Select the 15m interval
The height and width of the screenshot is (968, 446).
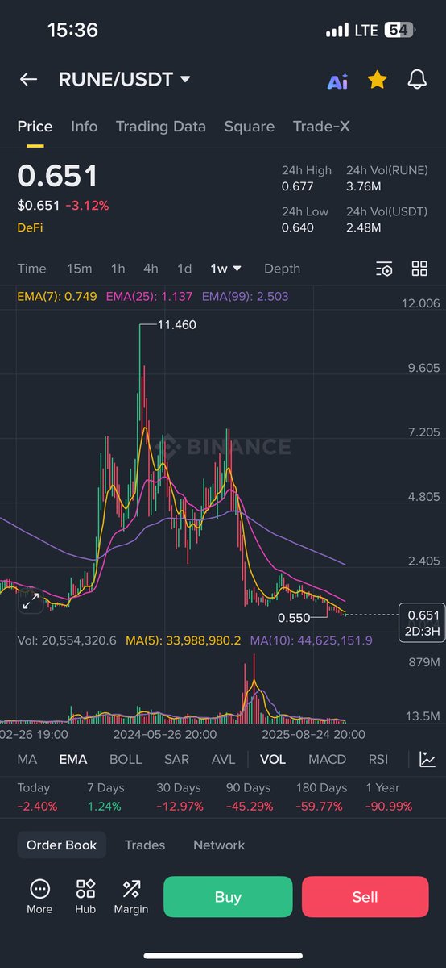click(79, 269)
